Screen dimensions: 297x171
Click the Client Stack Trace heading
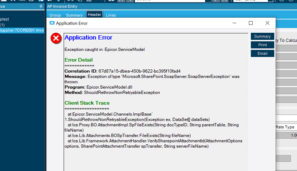87,103
